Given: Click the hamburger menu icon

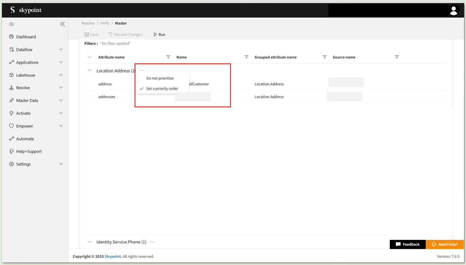Looking at the screenshot, I should point(12,24).
